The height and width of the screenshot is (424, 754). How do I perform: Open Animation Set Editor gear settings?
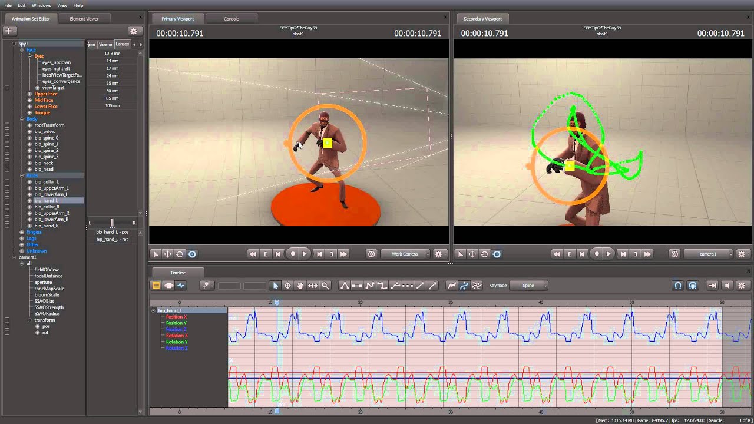[134, 31]
